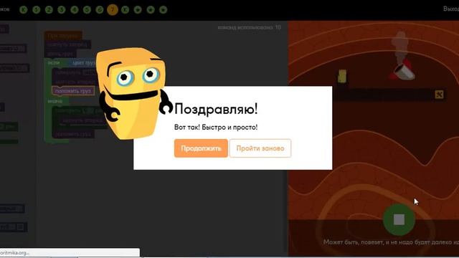Open third star level circle
Image resolution: width=459 pixels, height=258 pixels.
tap(163, 9)
